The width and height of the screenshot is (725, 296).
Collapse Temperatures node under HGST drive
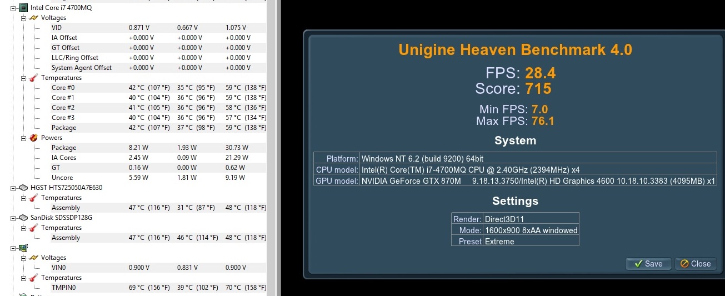click(x=23, y=198)
